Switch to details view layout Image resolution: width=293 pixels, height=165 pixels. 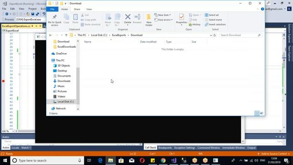(x=257, y=113)
